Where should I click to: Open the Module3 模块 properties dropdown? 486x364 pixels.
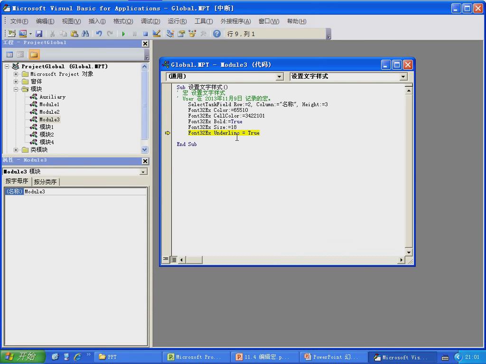tap(143, 172)
